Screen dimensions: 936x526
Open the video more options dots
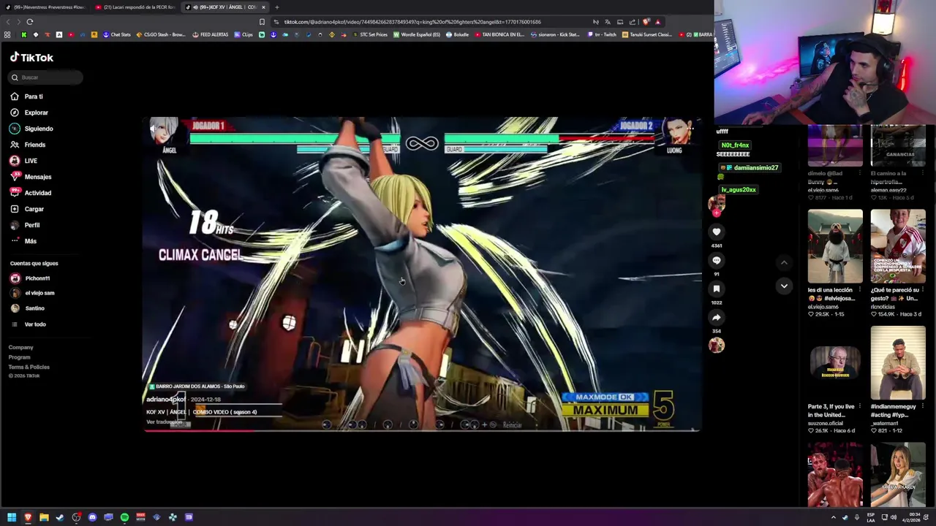click(690, 129)
